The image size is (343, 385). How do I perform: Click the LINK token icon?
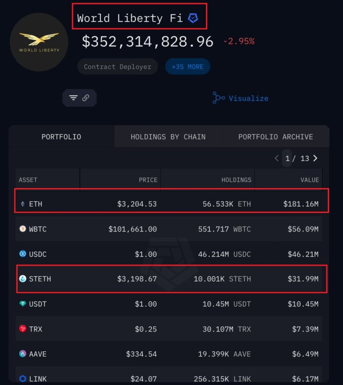(x=23, y=379)
